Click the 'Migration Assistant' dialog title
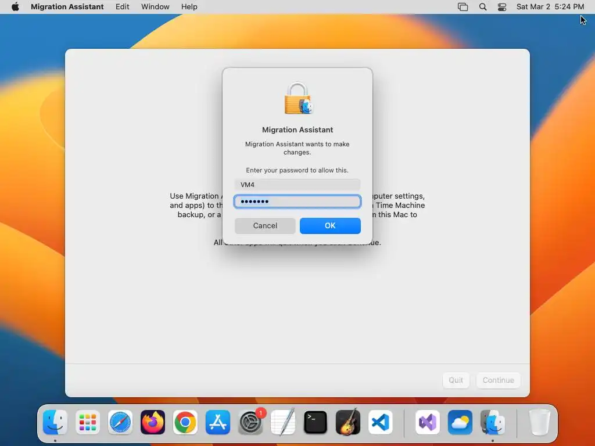Viewport: 595px width, 446px height. [x=297, y=130]
